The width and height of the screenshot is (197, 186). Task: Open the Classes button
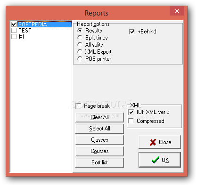coord(99,140)
